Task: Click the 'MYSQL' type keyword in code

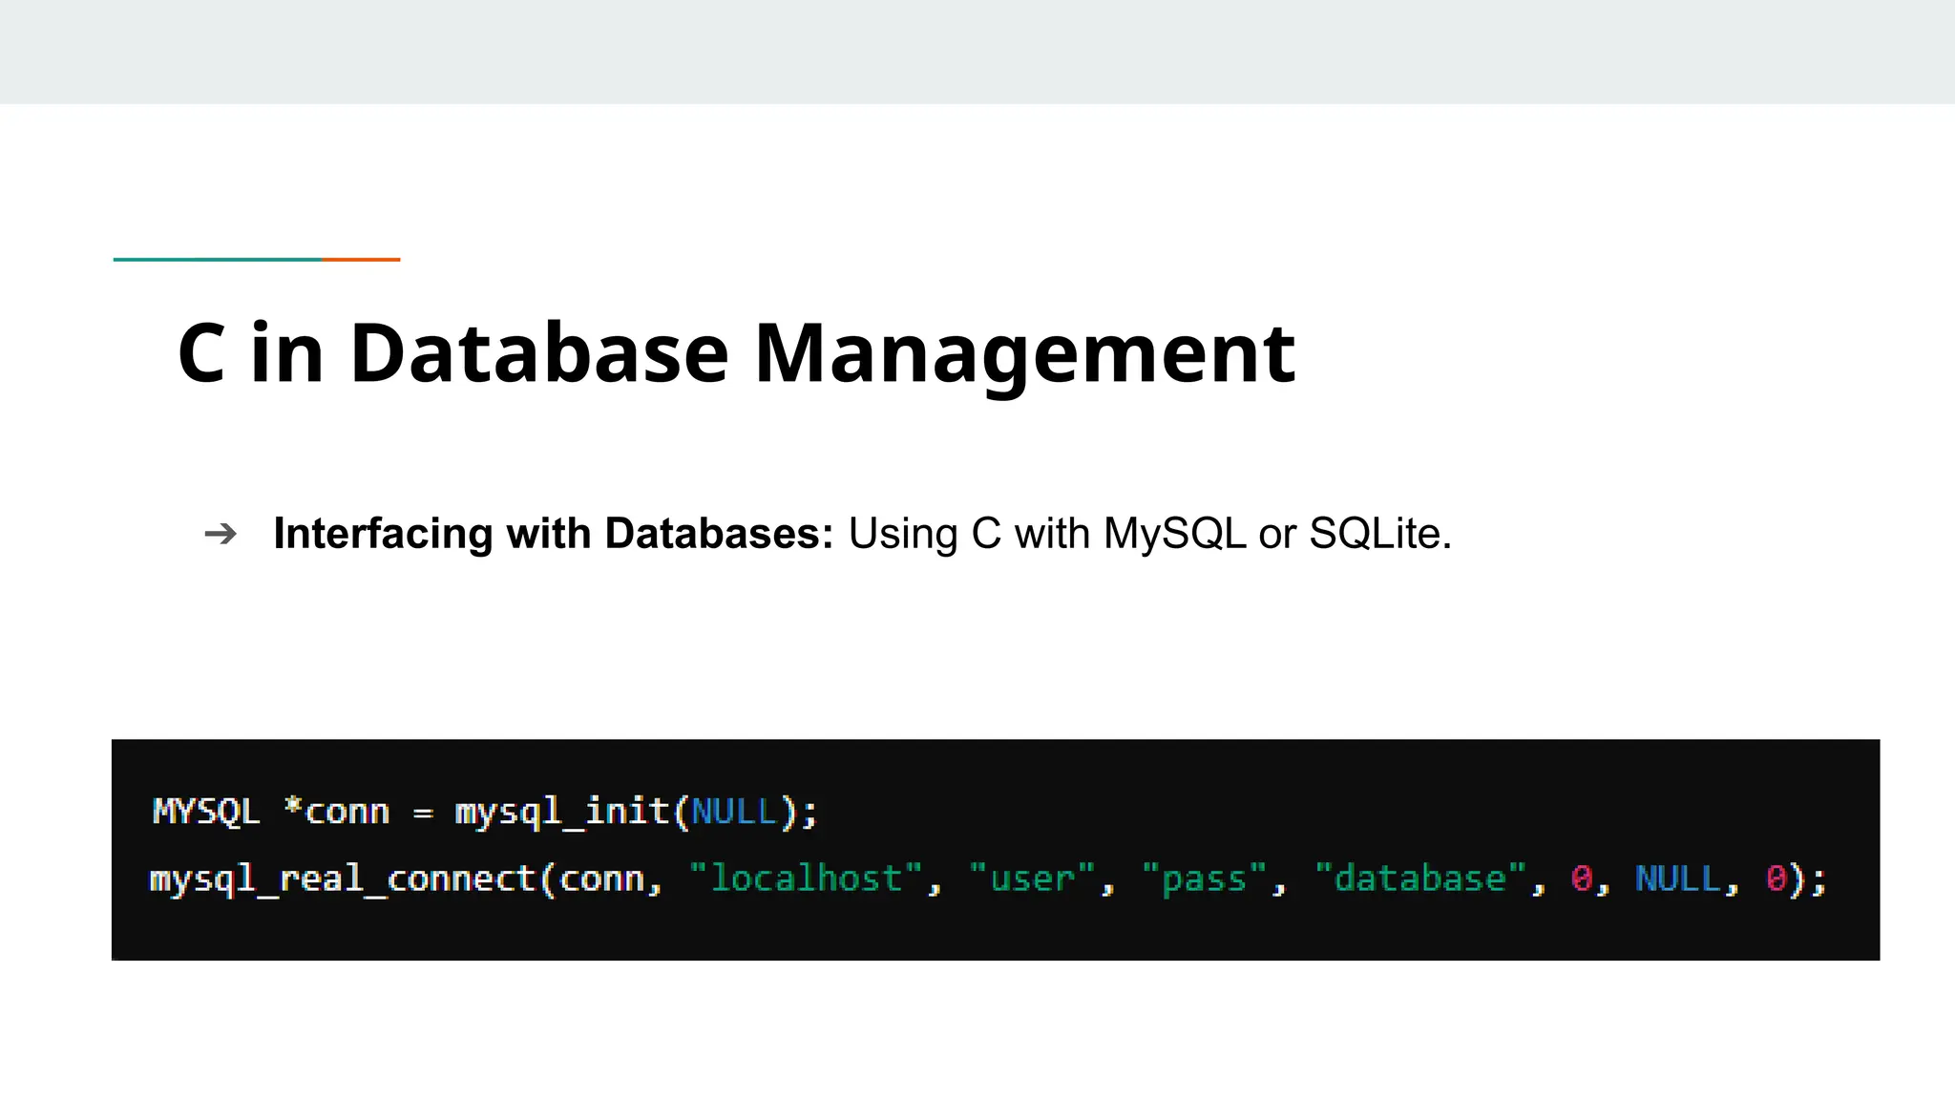Action: point(206,812)
